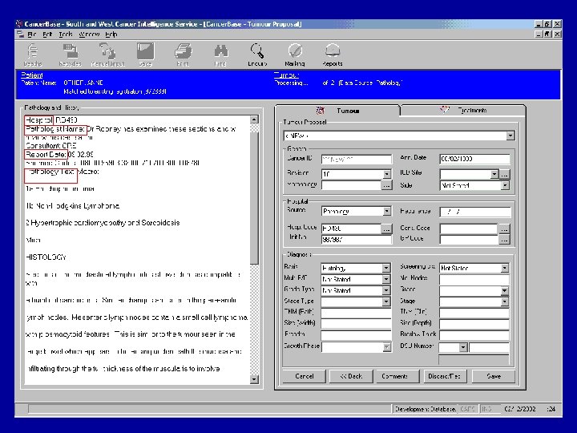Click the Save button at bottom
This screenshot has height=433, width=577.
494,376
